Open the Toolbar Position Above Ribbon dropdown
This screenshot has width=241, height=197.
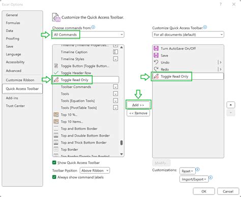coord(95,171)
